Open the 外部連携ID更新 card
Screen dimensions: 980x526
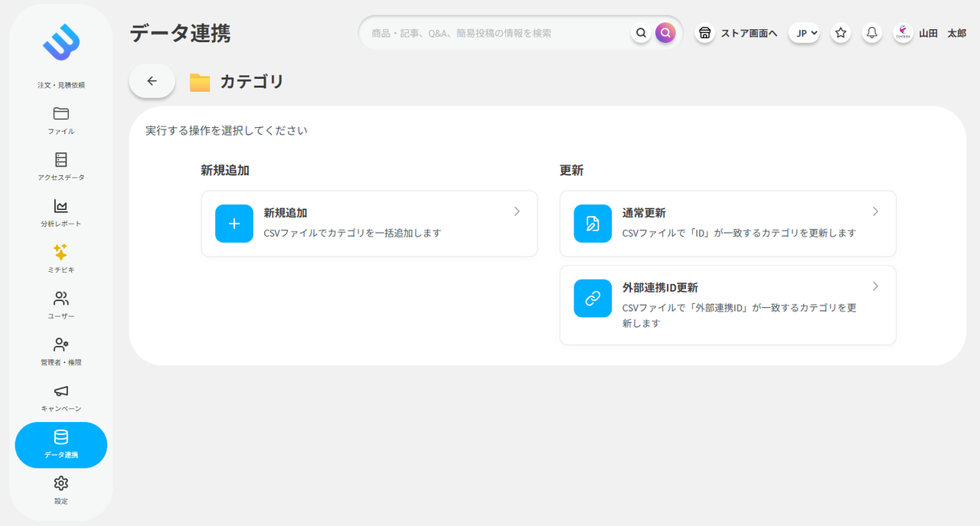point(727,305)
